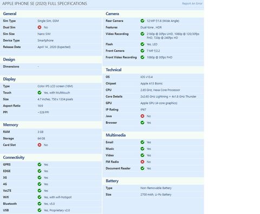Click the green check icon for Touch

coord(40,92)
